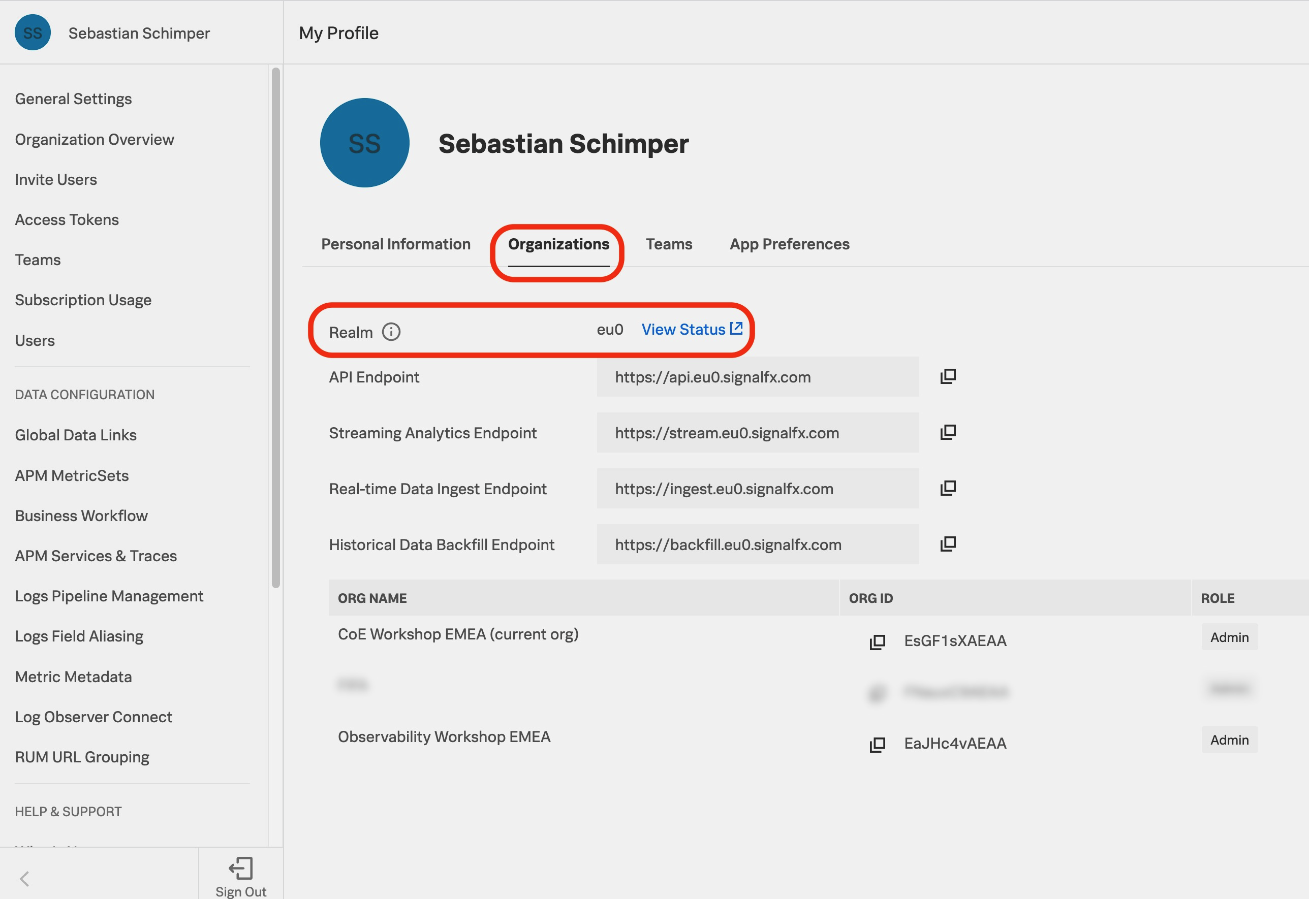1309x899 pixels.
Task: Copy org ID EaJHc4vAEAA
Action: click(x=877, y=744)
